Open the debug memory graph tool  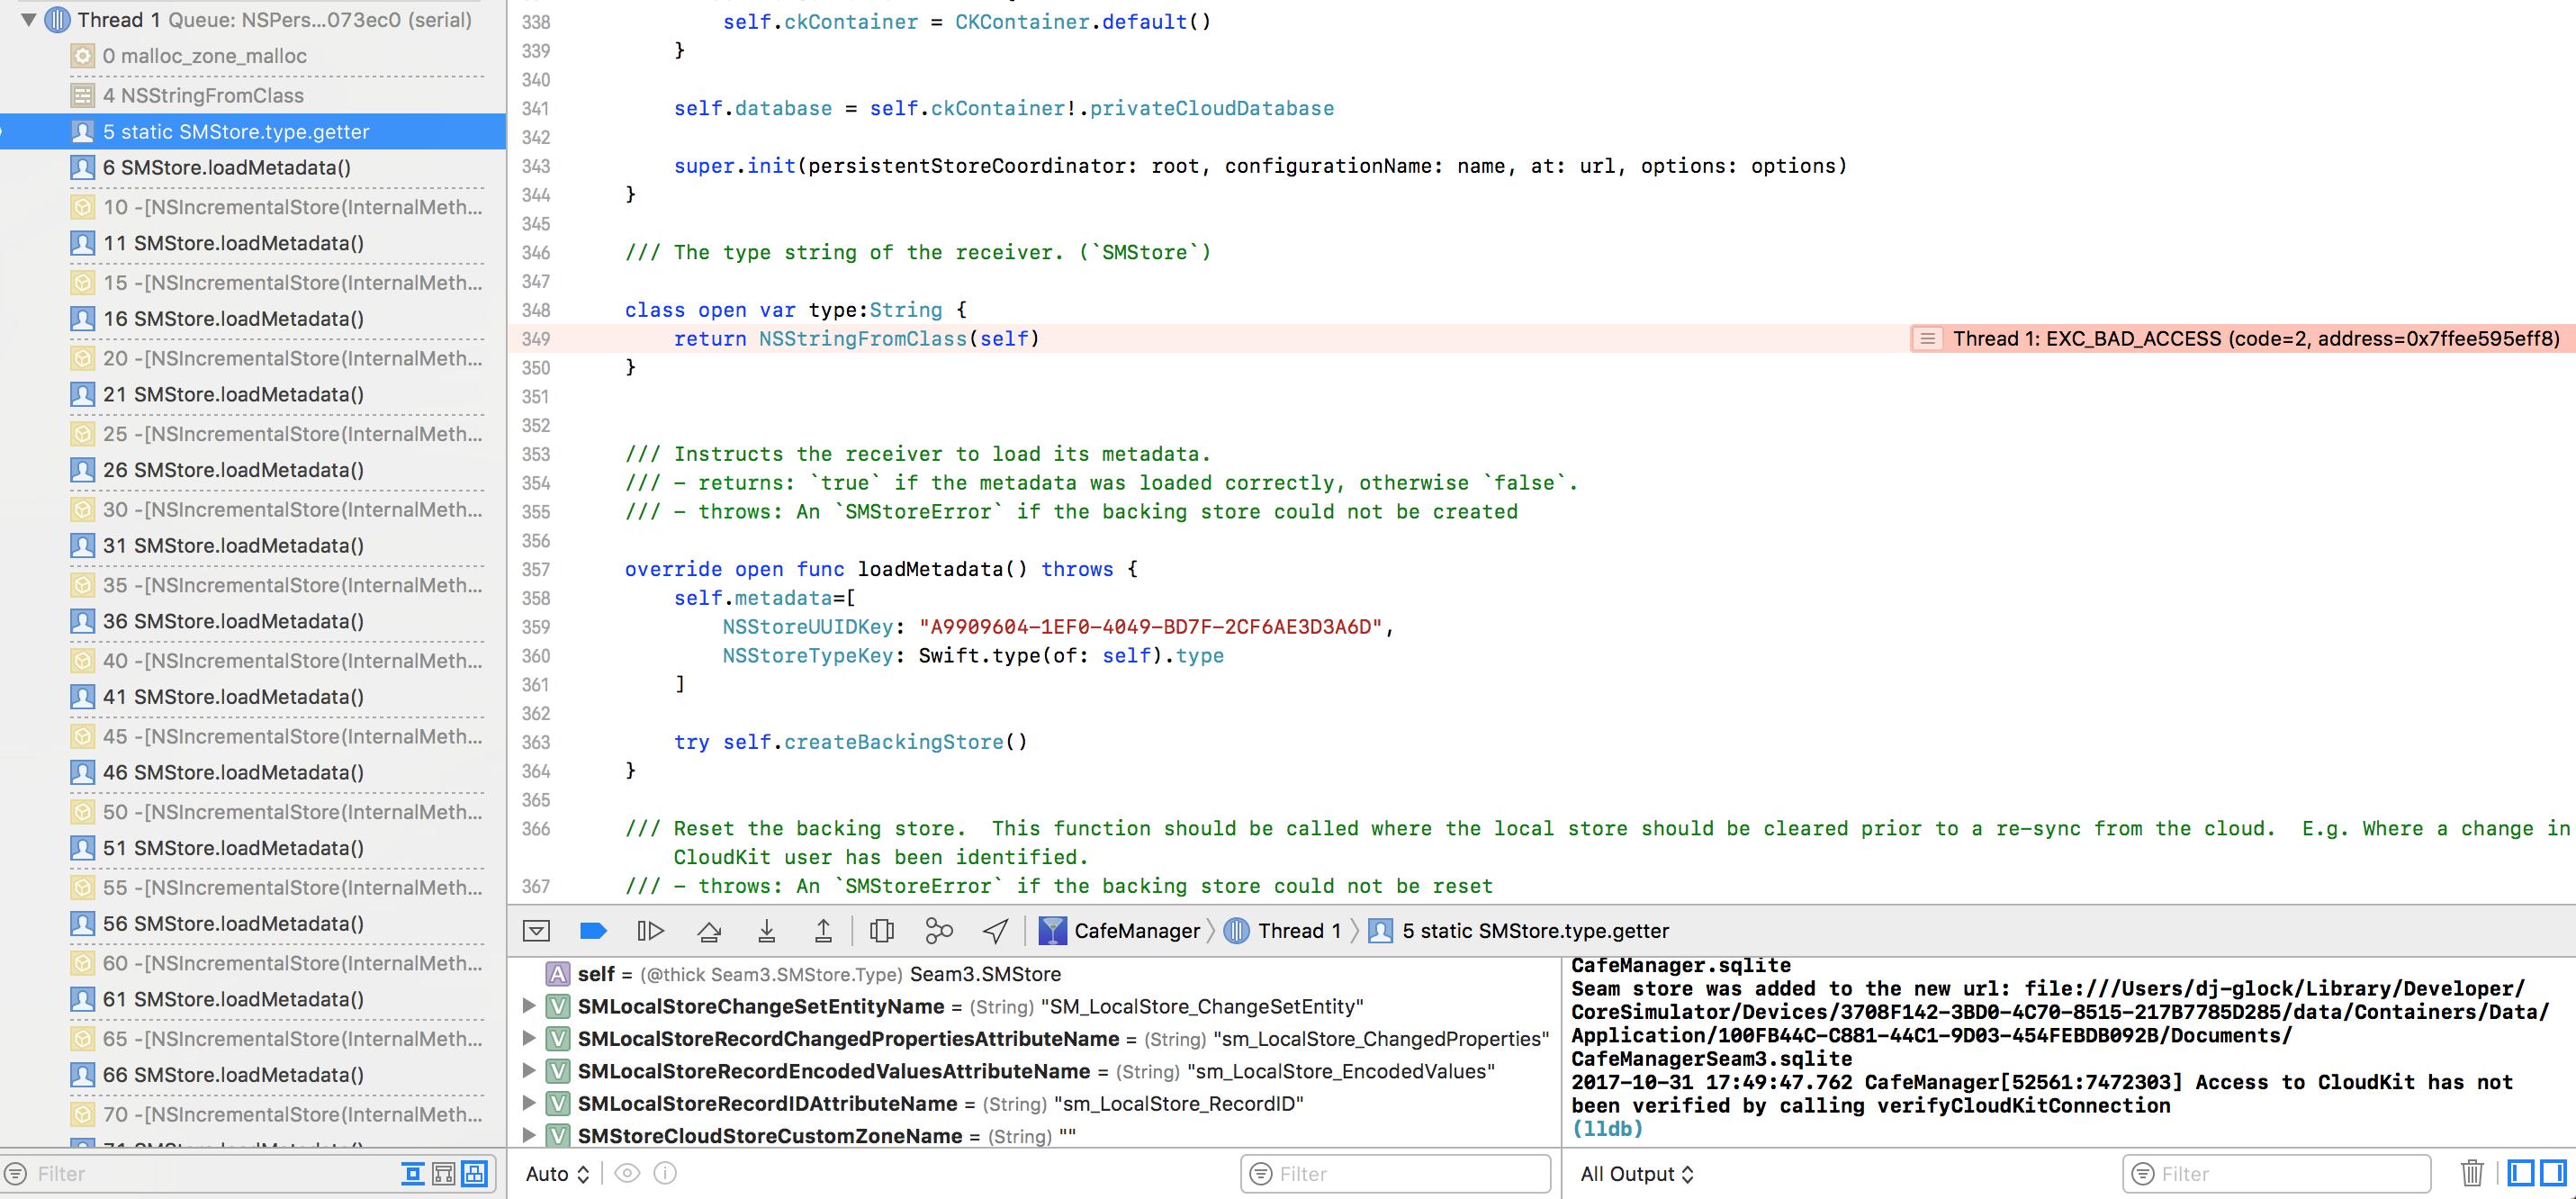[939, 931]
